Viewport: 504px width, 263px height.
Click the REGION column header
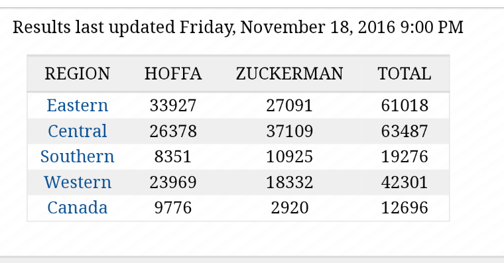tap(77, 74)
